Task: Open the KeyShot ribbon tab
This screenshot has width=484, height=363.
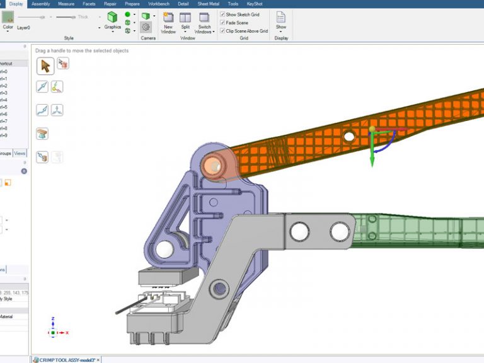Action: point(255,4)
